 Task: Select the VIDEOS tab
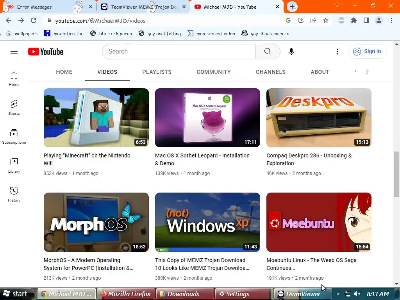tap(107, 72)
